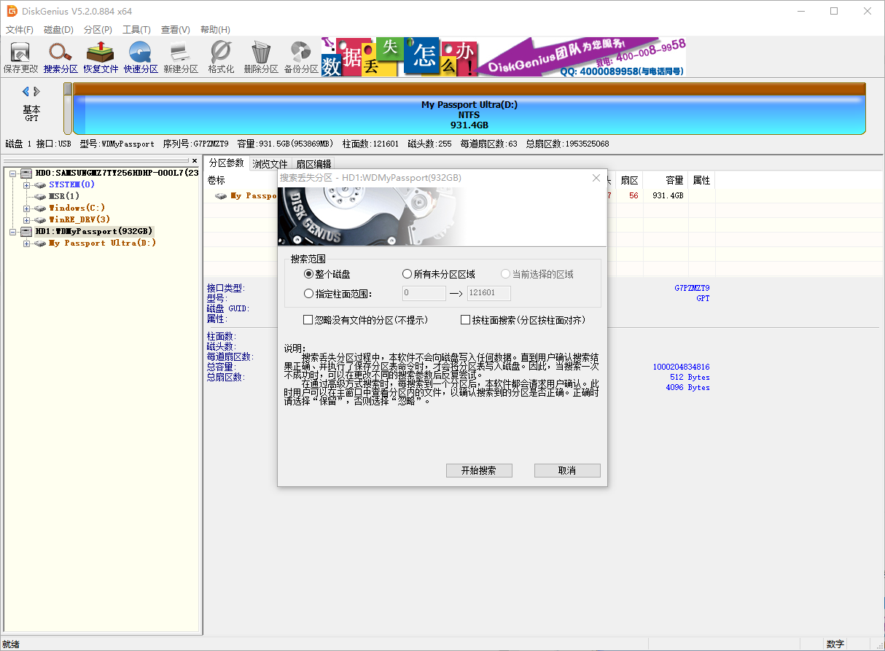Select HD1:WDMyPassport(932GB) label in tree
Image resolution: width=885 pixels, height=651 pixels.
[x=94, y=231]
